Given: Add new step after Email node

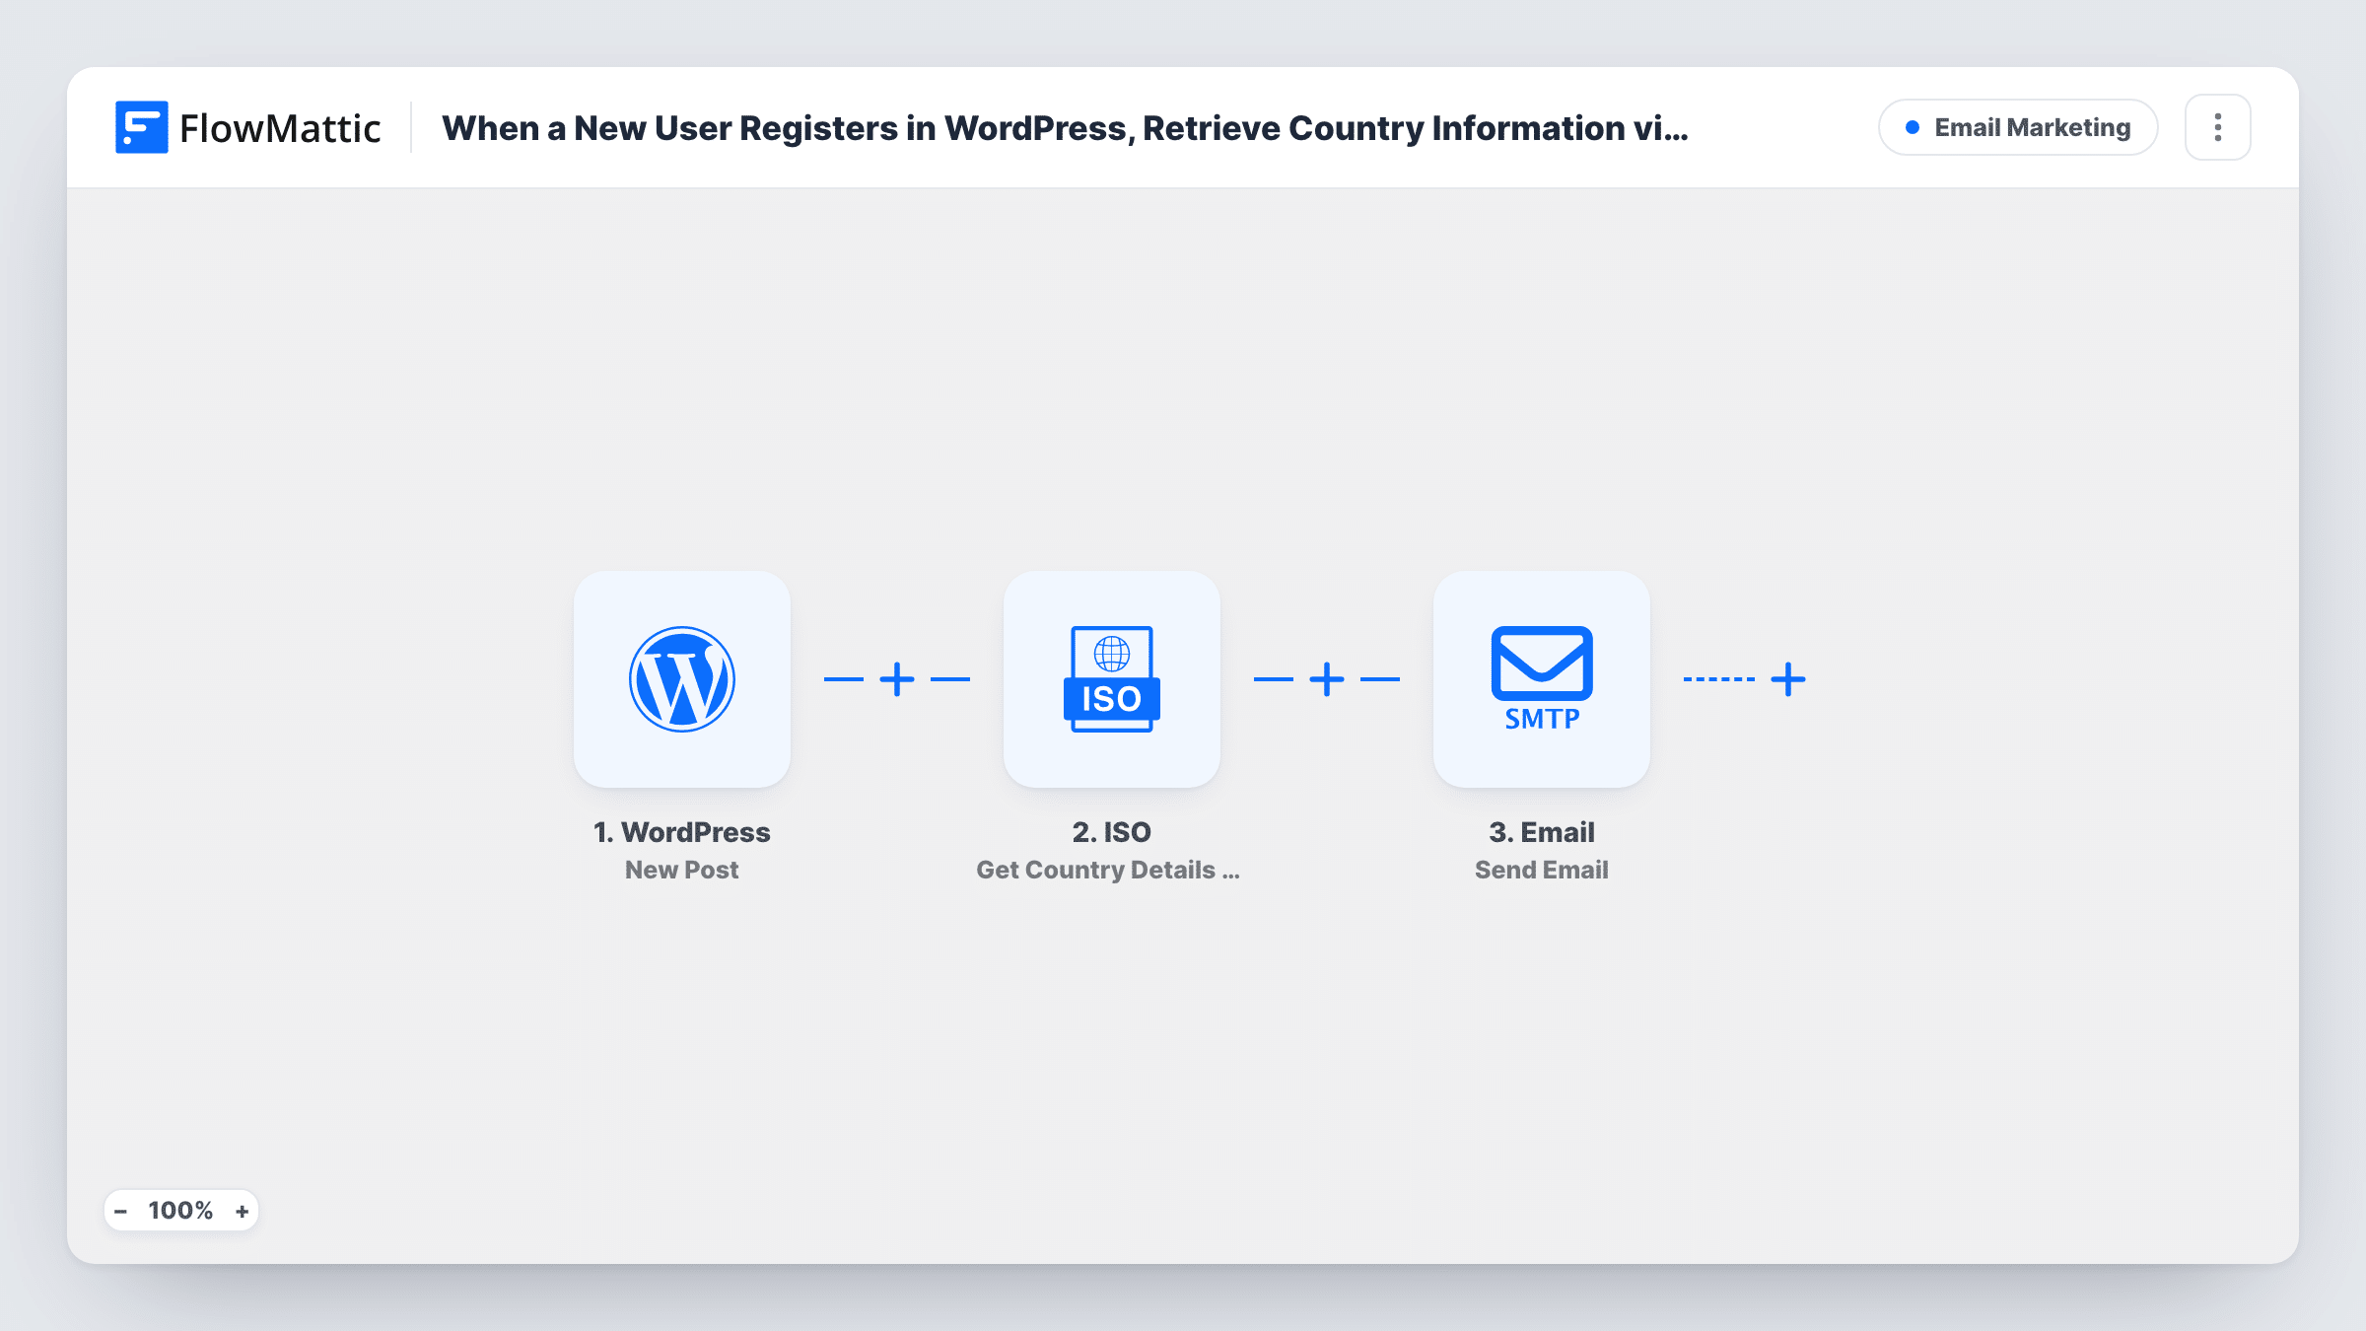Looking at the screenshot, I should tap(1788, 679).
